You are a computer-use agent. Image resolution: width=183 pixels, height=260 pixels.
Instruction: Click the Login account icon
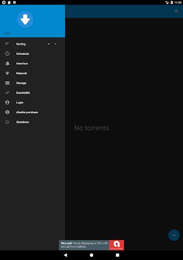(7, 103)
